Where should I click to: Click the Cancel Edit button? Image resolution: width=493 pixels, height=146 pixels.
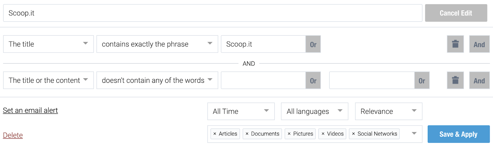click(x=456, y=13)
